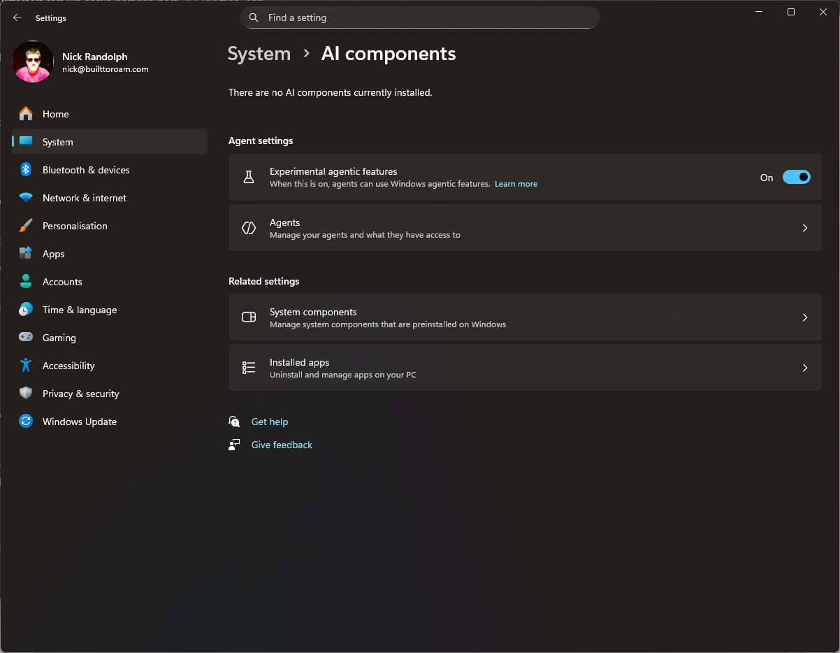The image size is (840, 653).
Task: Select the Bluetooth & devices icon
Action: pos(26,170)
